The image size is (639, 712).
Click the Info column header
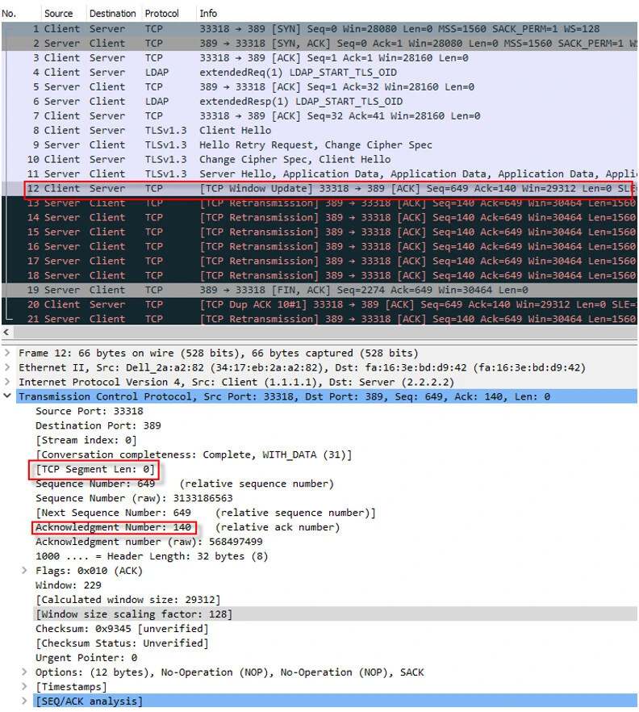(x=208, y=14)
